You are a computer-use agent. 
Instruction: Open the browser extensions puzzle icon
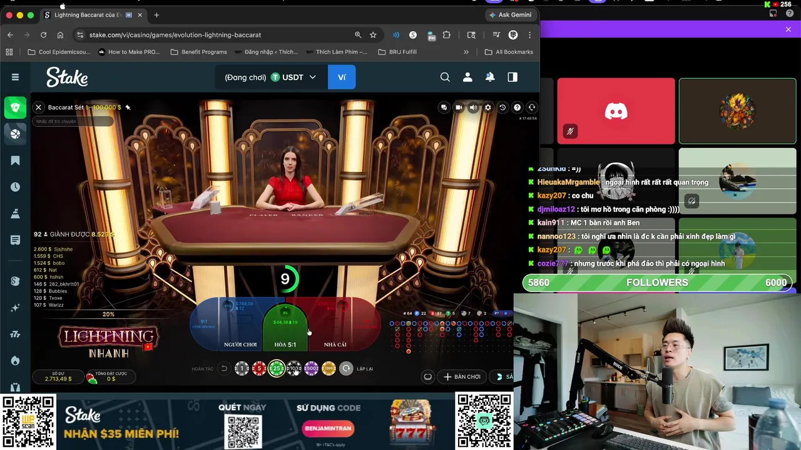tap(446, 35)
